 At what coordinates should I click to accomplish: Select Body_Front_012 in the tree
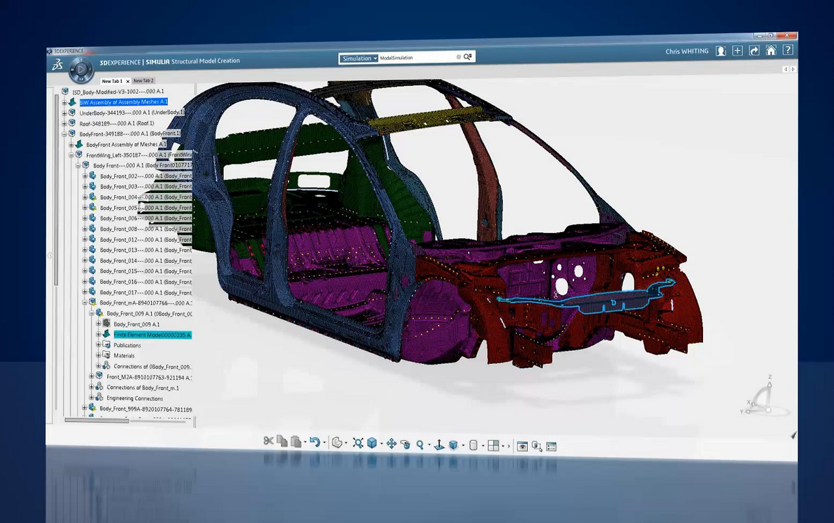[x=145, y=239]
